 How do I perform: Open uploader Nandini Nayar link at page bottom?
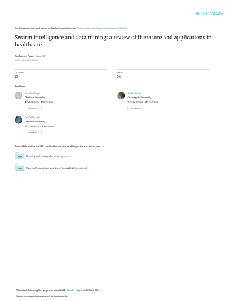pyautogui.click(x=75, y=290)
